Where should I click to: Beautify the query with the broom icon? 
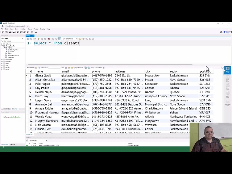83,39
